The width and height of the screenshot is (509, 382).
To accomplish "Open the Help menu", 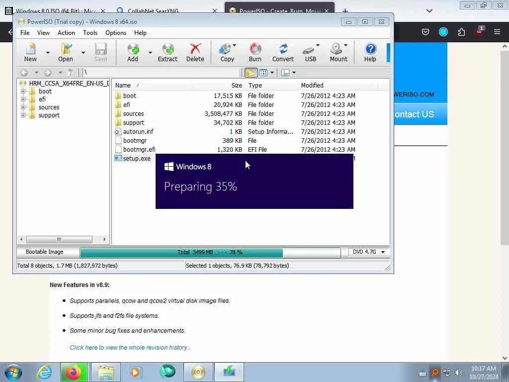I will 140,33.
